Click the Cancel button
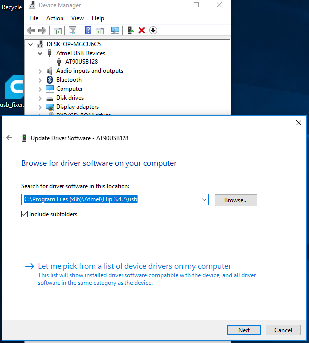Screen dimensions: 309x343 [283, 330]
